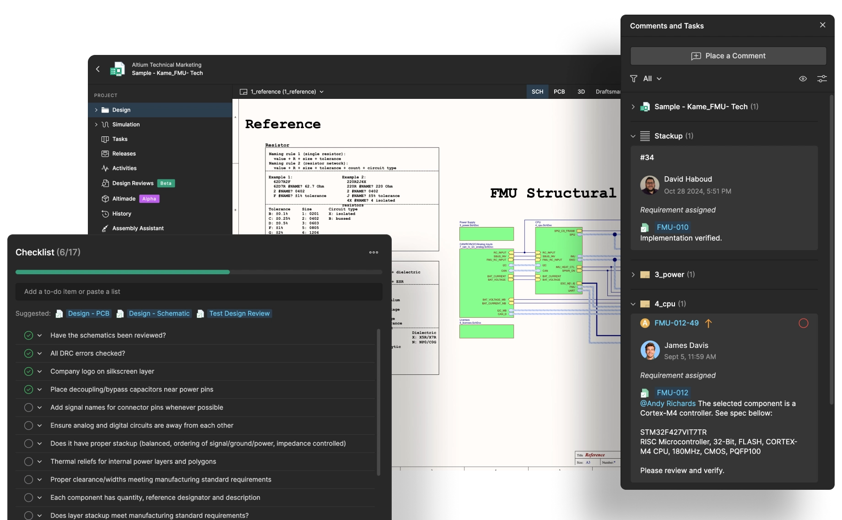The image size is (842, 520).
Task: Open the Releases icon in the sidebar
Action: pyautogui.click(x=105, y=154)
